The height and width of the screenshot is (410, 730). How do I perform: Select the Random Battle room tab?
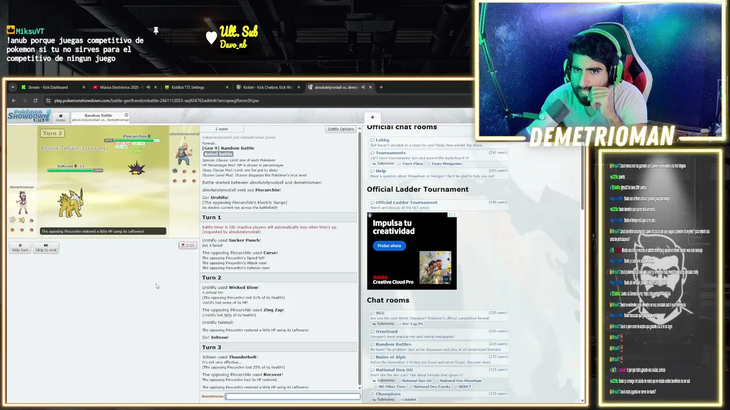click(99, 118)
